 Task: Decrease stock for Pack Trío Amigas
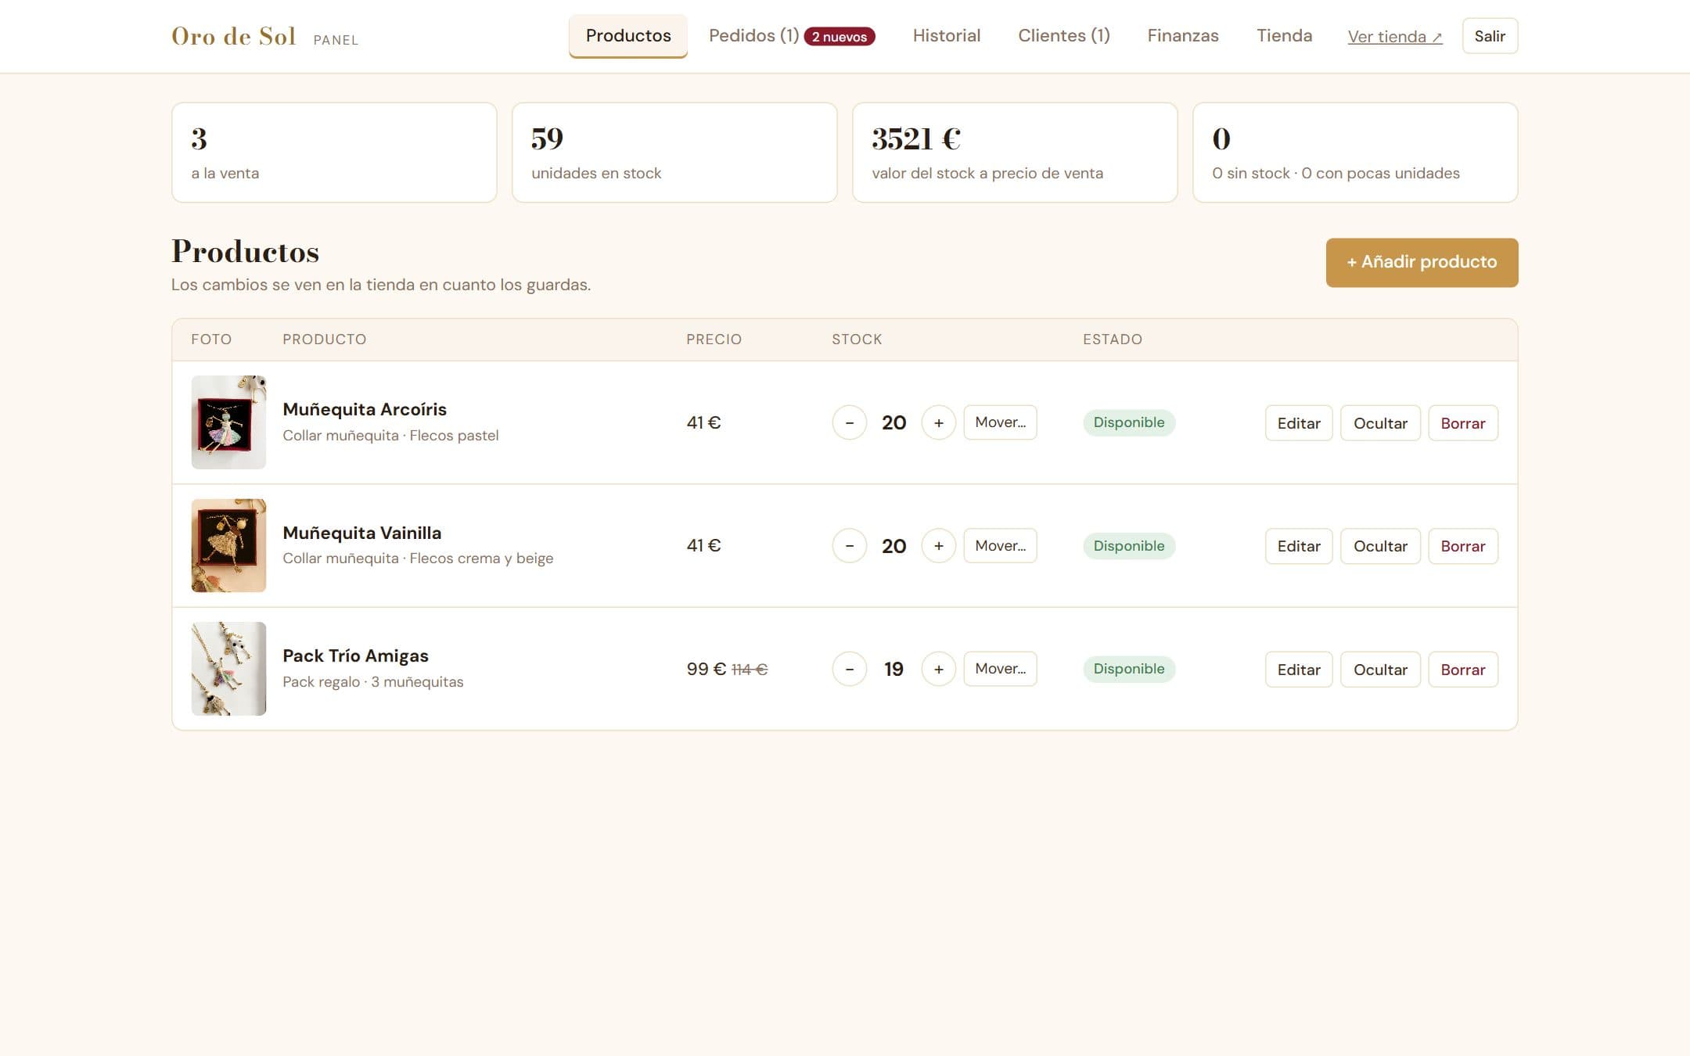(849, 669)
